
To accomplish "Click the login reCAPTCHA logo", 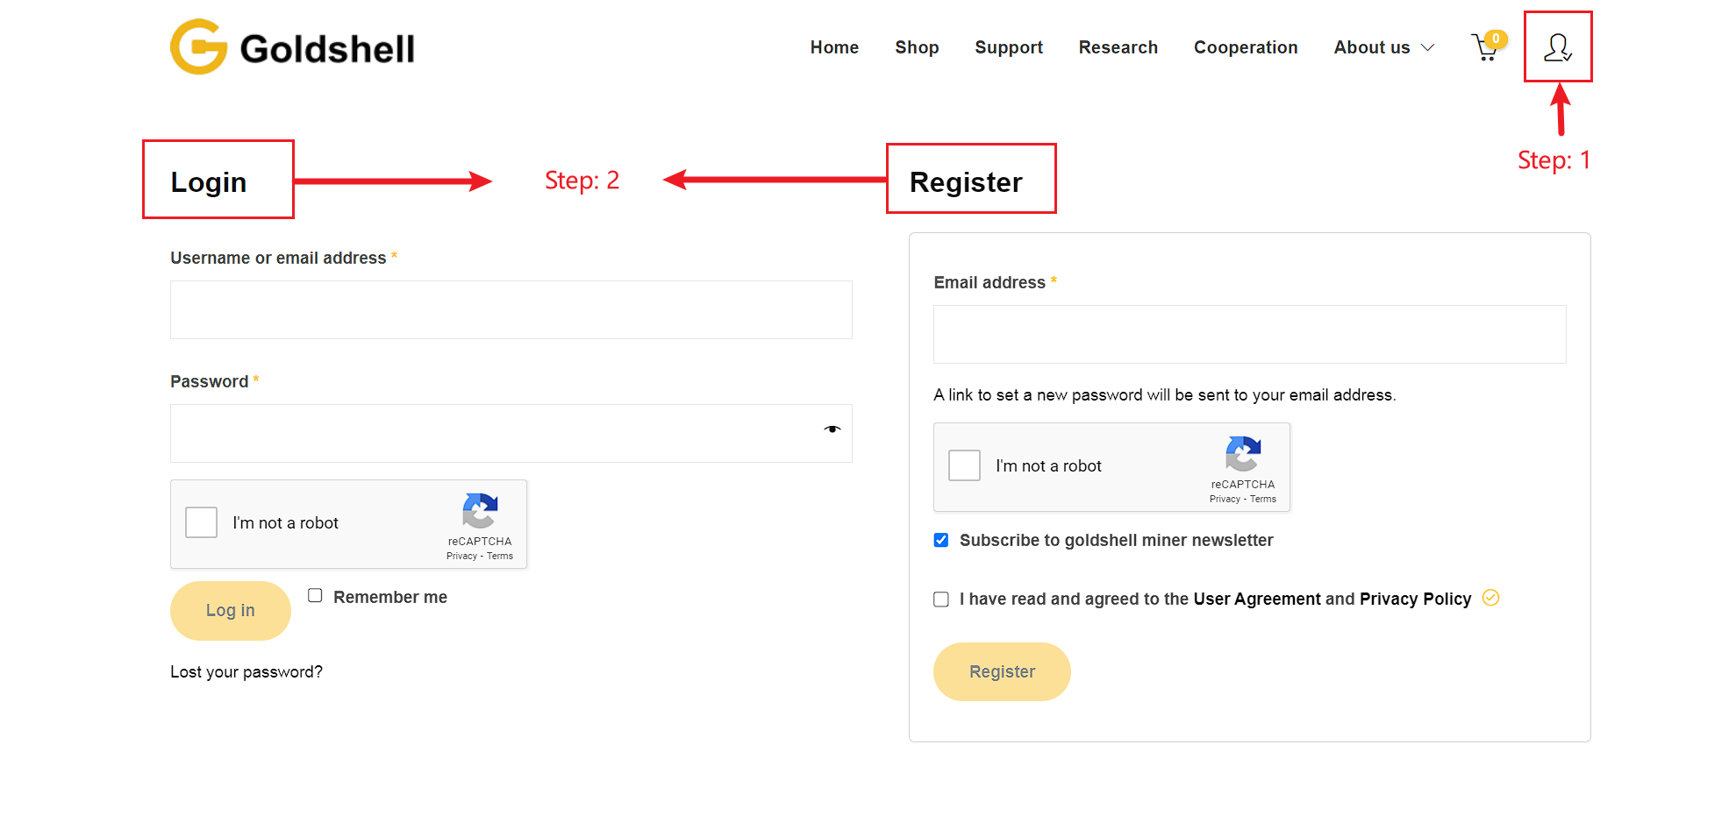I will click(480, 511).
